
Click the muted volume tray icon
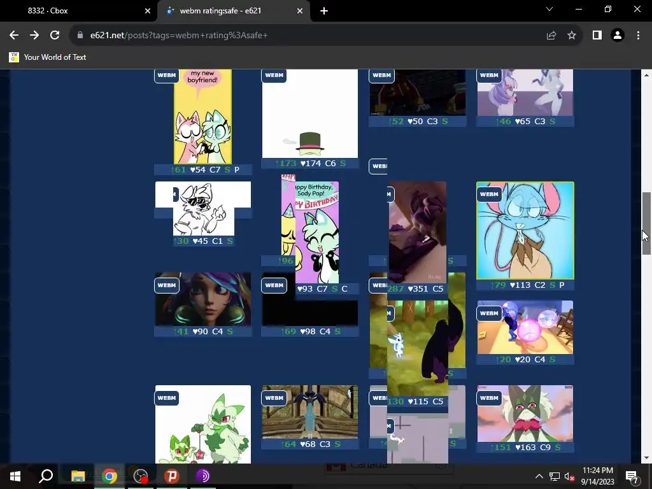[569, 476]
